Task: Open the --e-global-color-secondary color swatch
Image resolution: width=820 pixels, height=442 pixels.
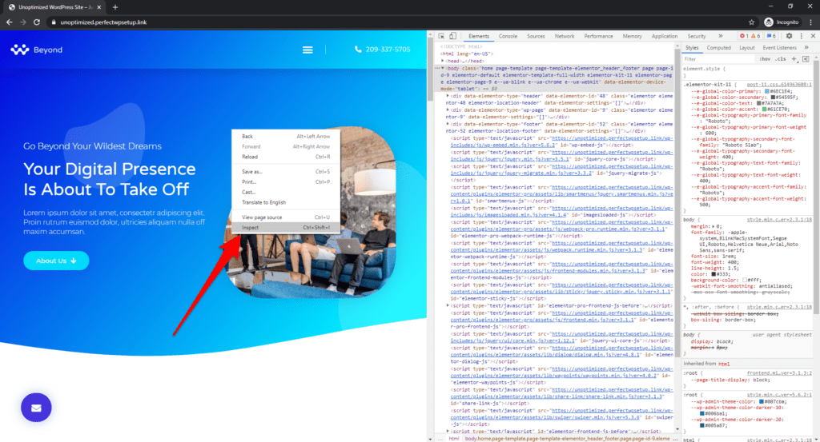Action: click(773, 97)
